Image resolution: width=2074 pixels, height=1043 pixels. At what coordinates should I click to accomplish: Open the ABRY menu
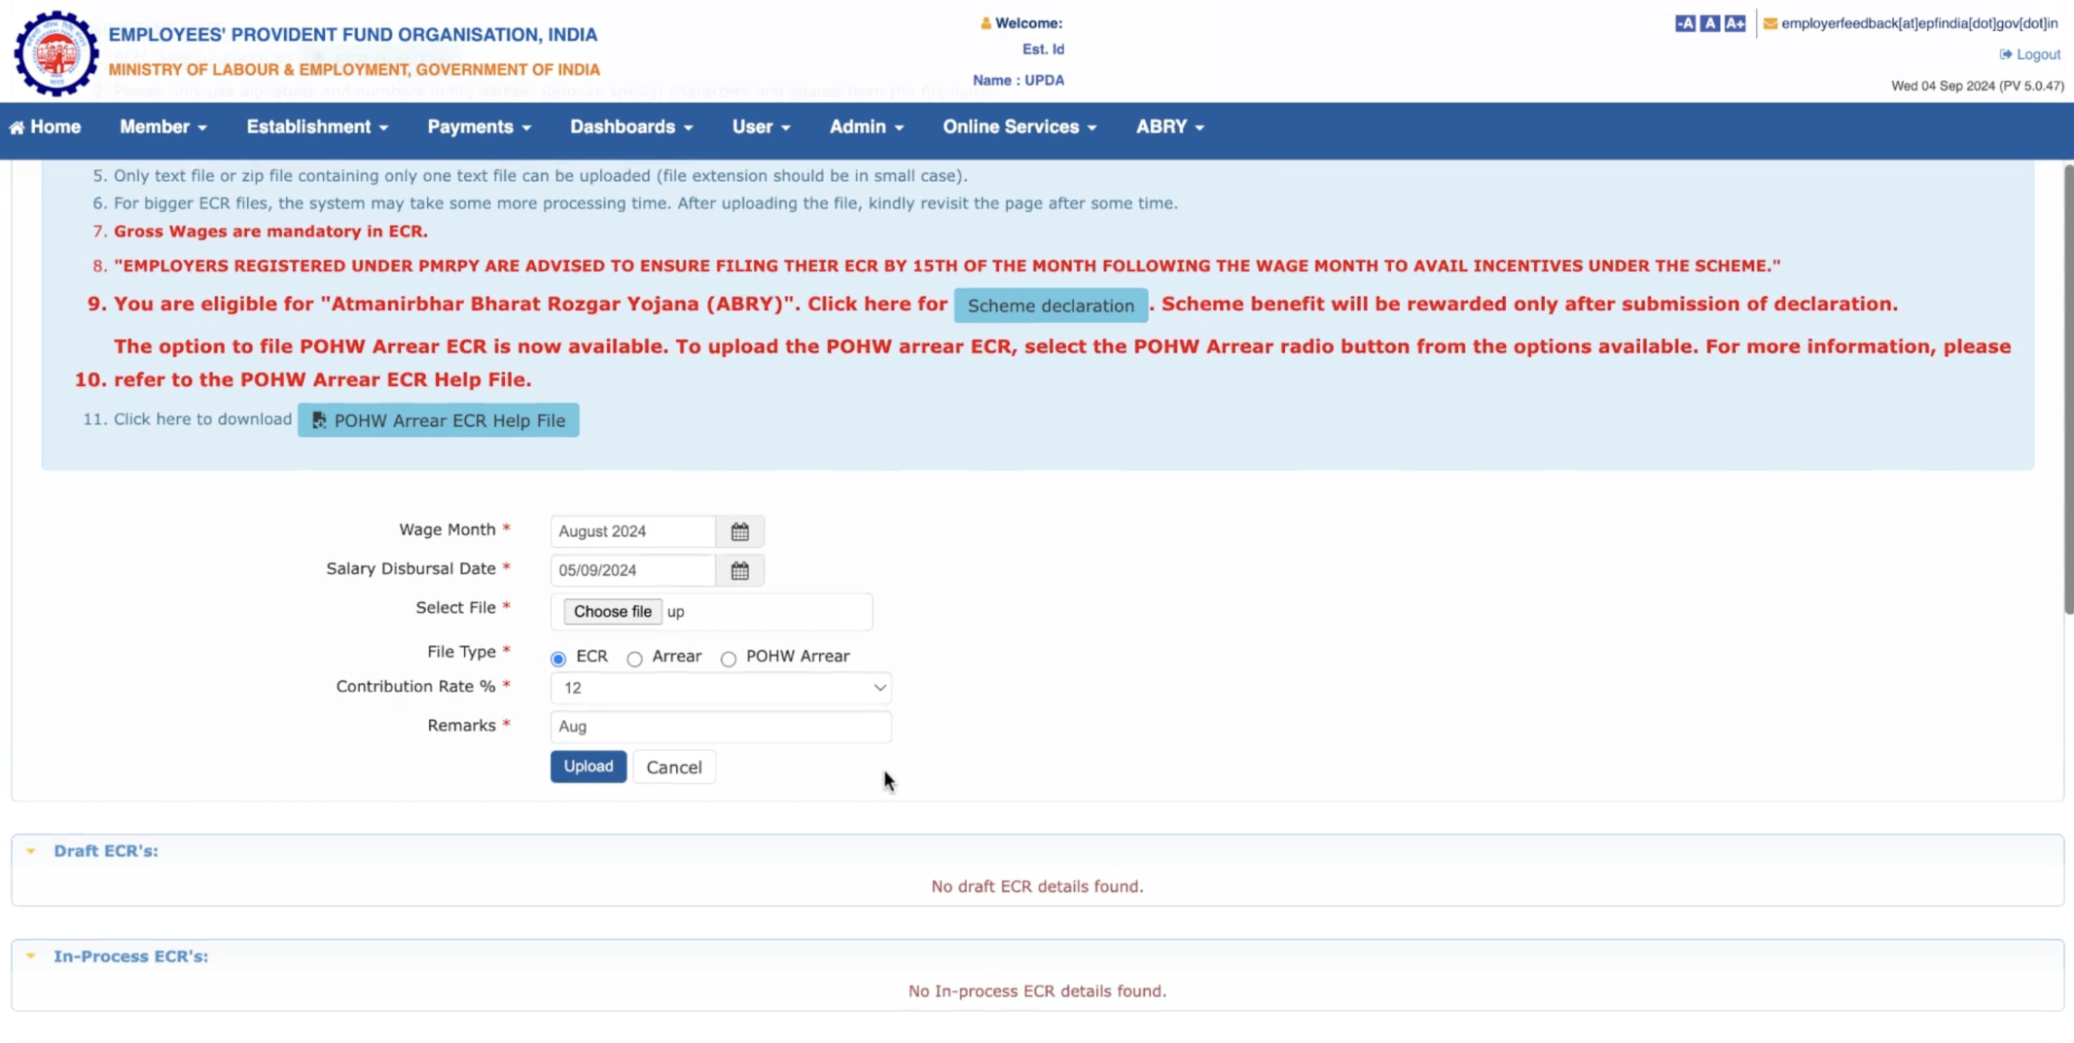point(1170,127)
